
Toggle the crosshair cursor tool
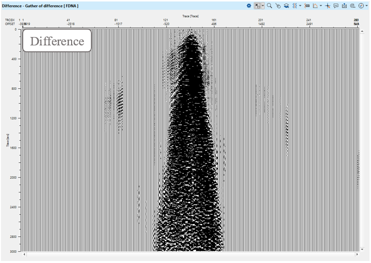(328, 5)
